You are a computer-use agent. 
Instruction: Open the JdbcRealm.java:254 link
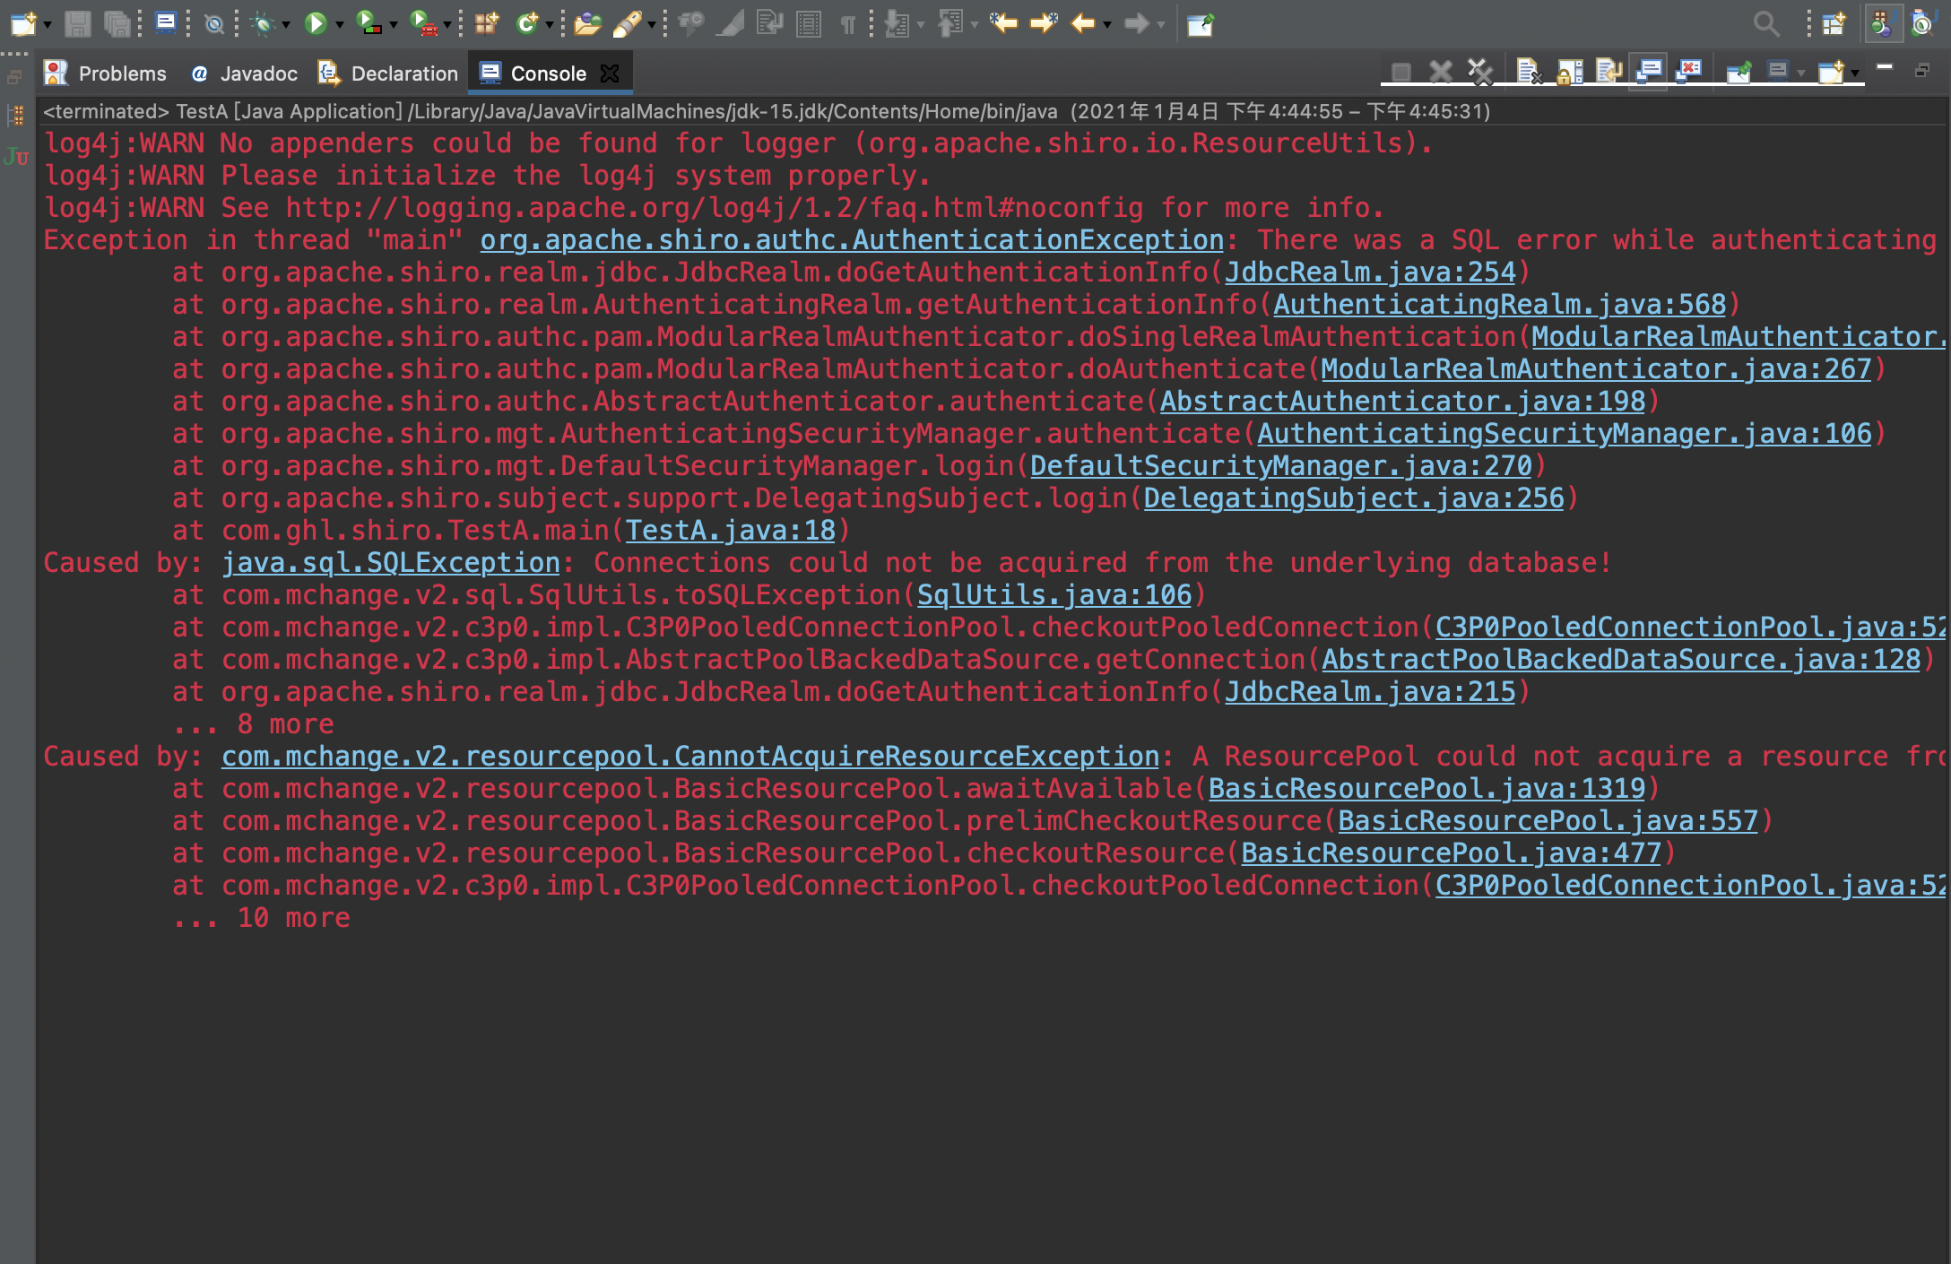1370,272
